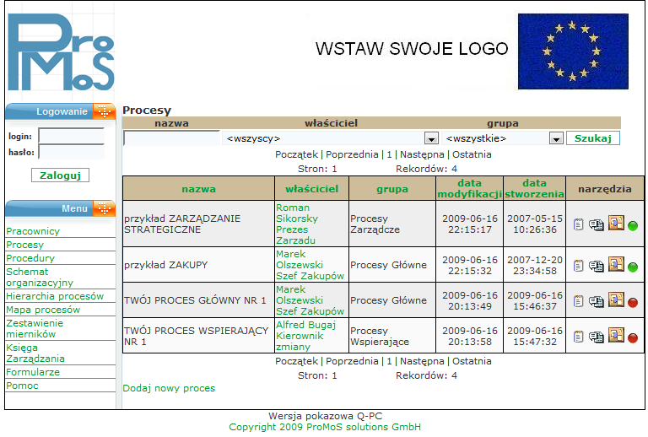The width and height of the screenshot is (648, 437).
Task: Click notepad icon in PROCES WSPIERAJĄCY row
Action: point(579,337)
